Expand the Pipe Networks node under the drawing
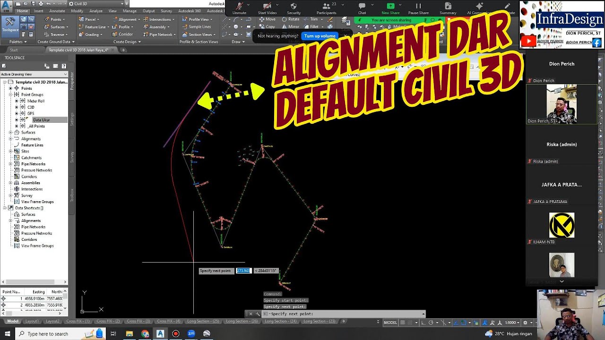The height and width of the screenshot is (340, 605). coord(11,164)
